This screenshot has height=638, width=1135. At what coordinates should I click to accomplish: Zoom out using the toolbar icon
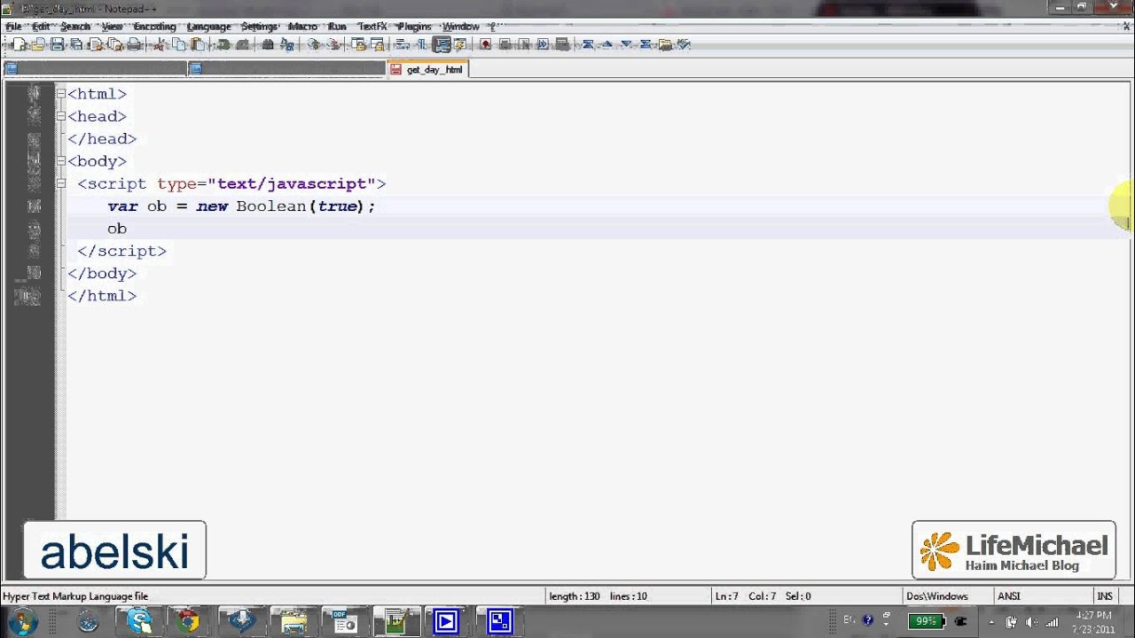(x=333, y=44)
